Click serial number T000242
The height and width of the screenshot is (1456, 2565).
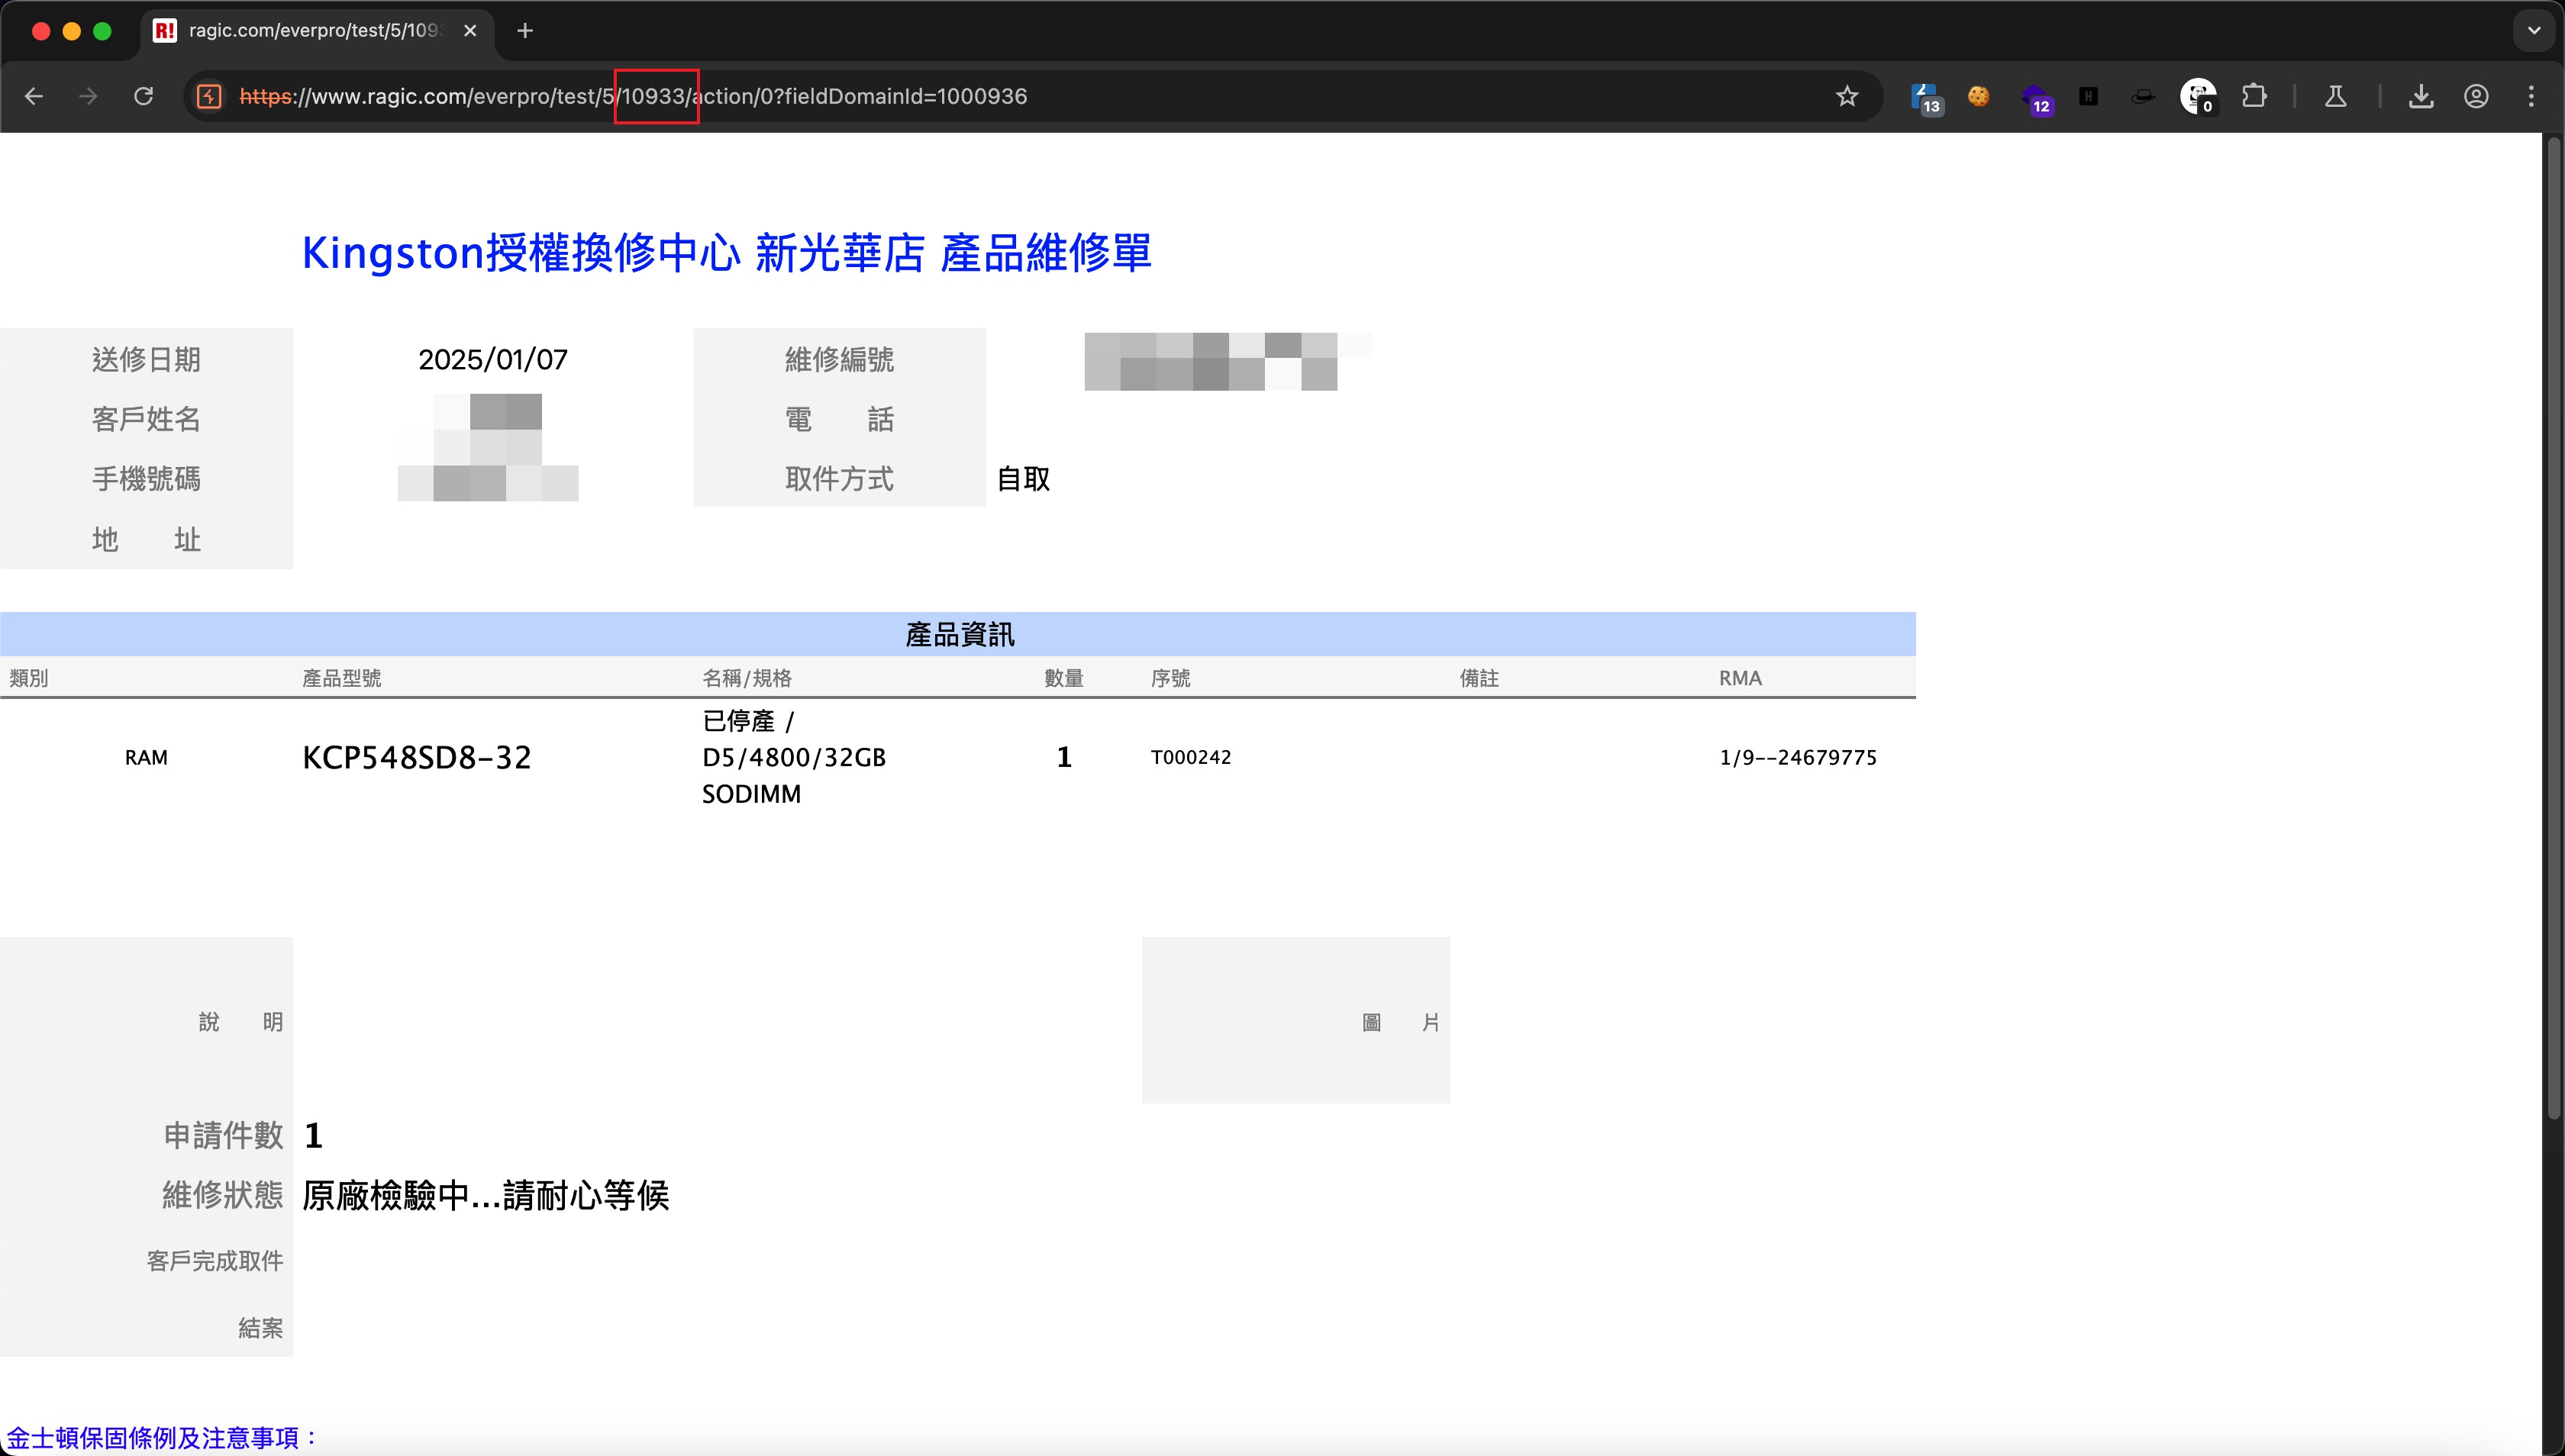pos(1190,757)
